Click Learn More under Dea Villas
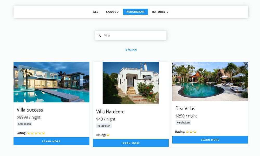260x156 pixels. [x=210, y=140]
